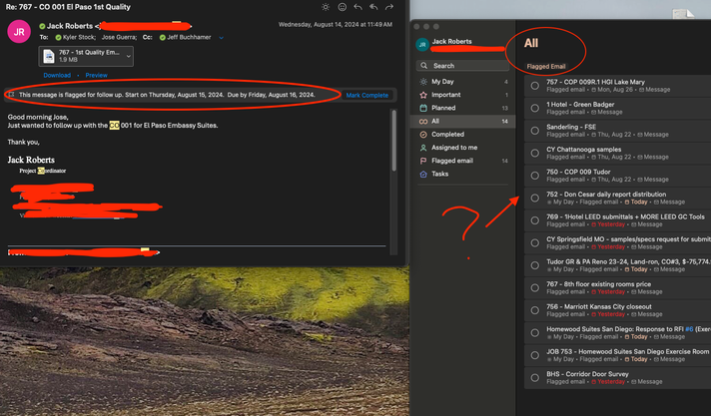Toggle light mode sun icon in email header
Image resolution: width=711 pixels, height=416 pixels.
[326, 7]
